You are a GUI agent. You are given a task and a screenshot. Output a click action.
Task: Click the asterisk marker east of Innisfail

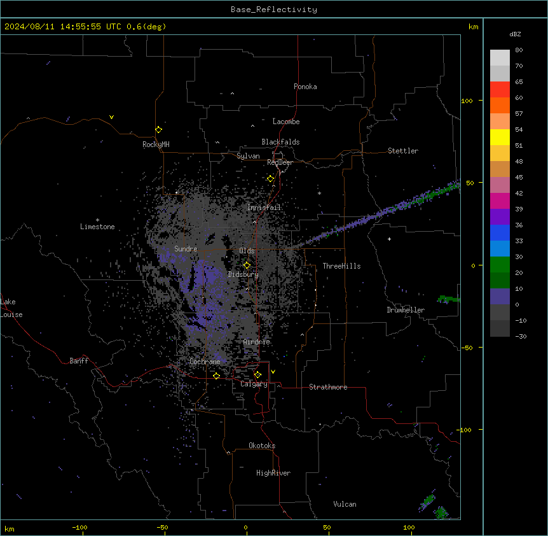[319, 193]
